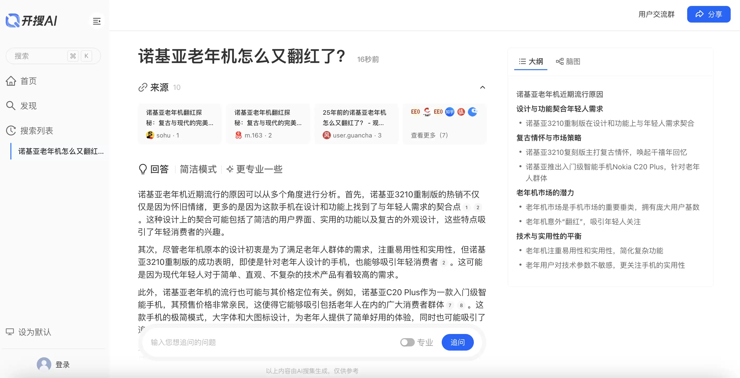Click outline item 诺基亚3210复刻版主打复古情怀
740x378 pixels.
[x=606, y=152]
